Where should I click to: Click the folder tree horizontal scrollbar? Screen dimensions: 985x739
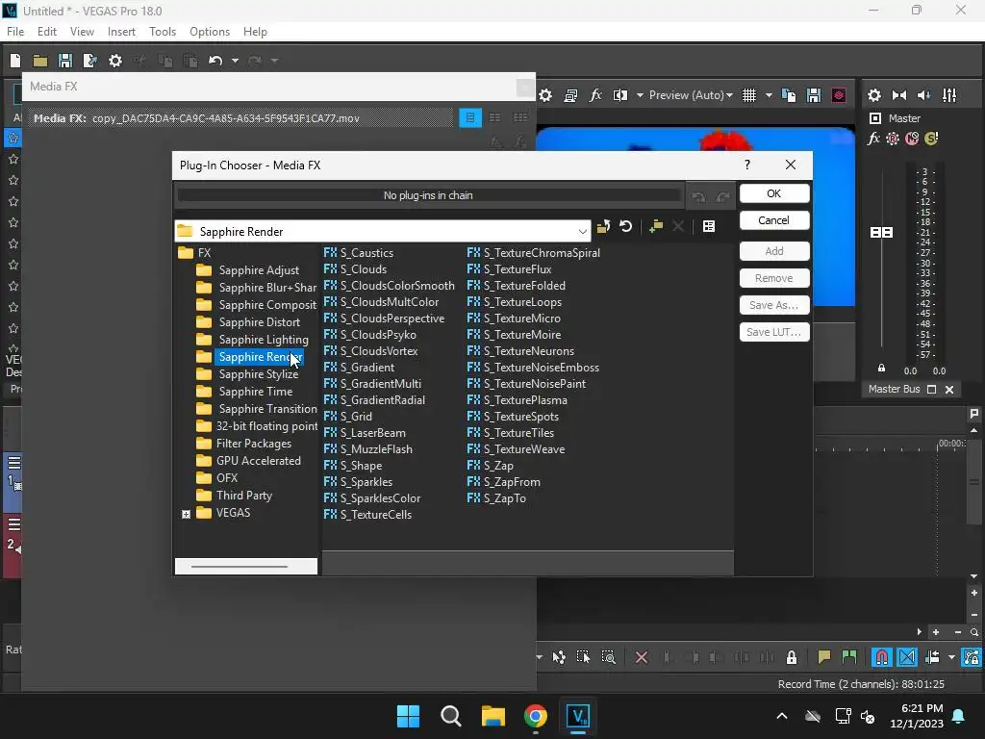point(240,567)
